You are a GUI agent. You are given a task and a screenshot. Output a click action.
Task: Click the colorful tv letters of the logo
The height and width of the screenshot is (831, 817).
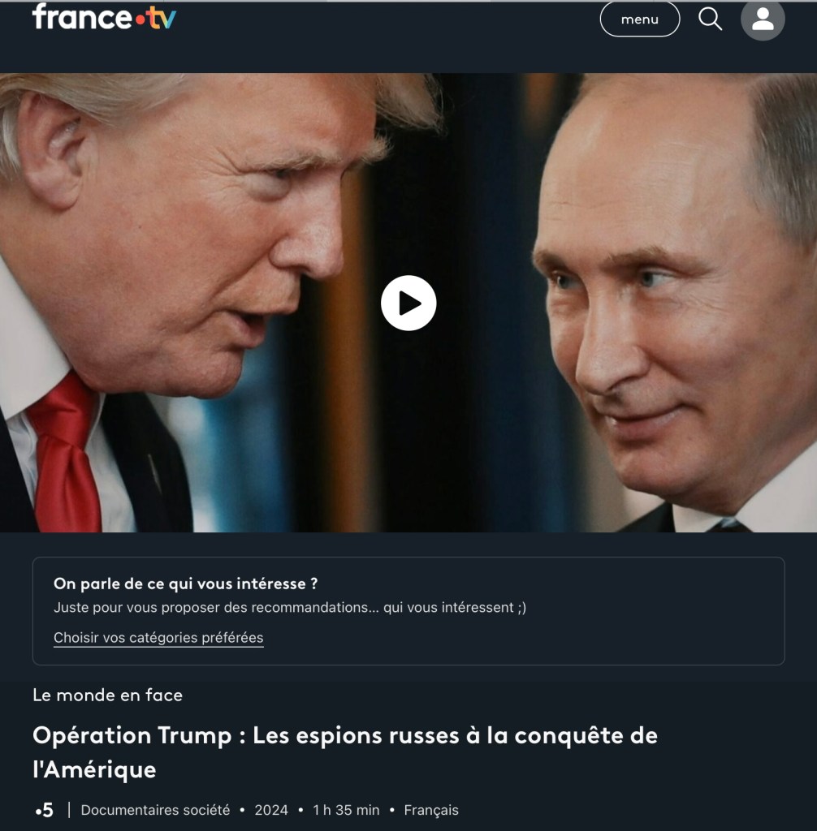click(x=162, y=18)
